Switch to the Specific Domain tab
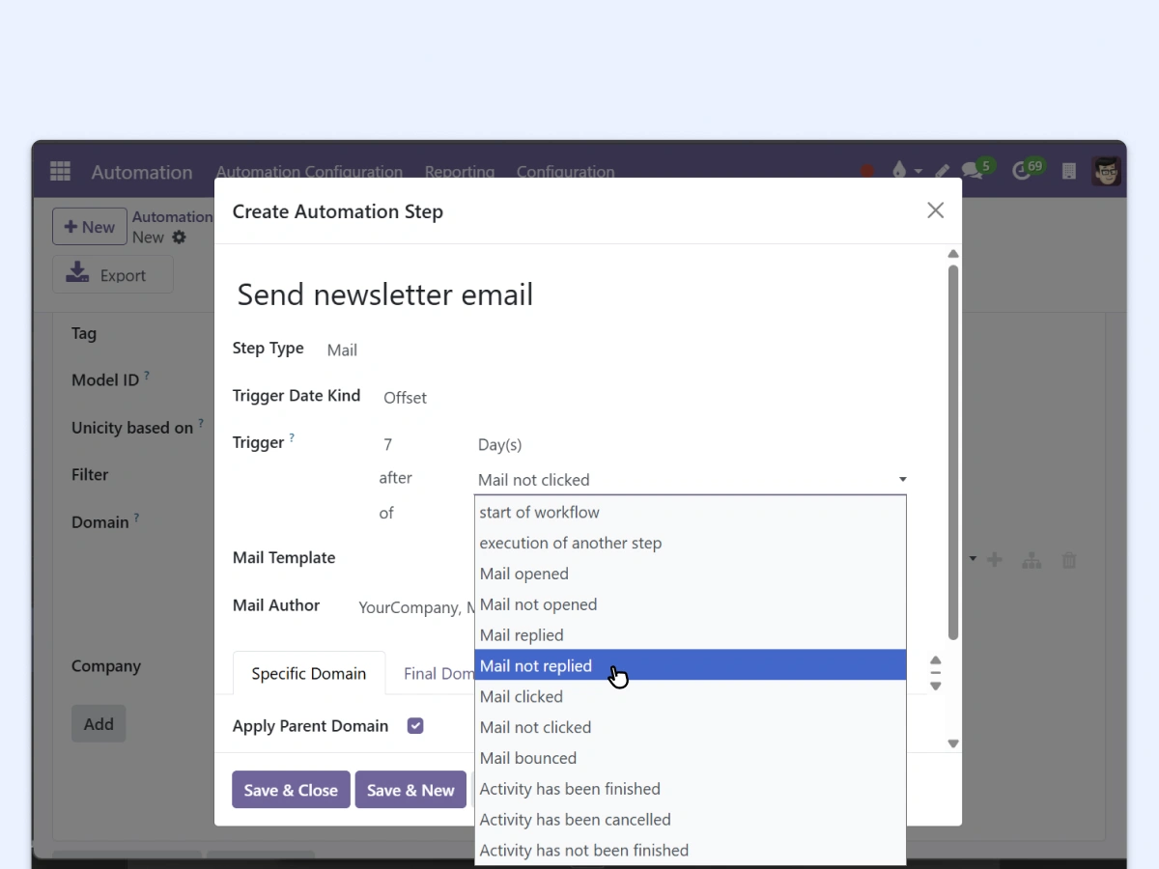 pos(308,673)
